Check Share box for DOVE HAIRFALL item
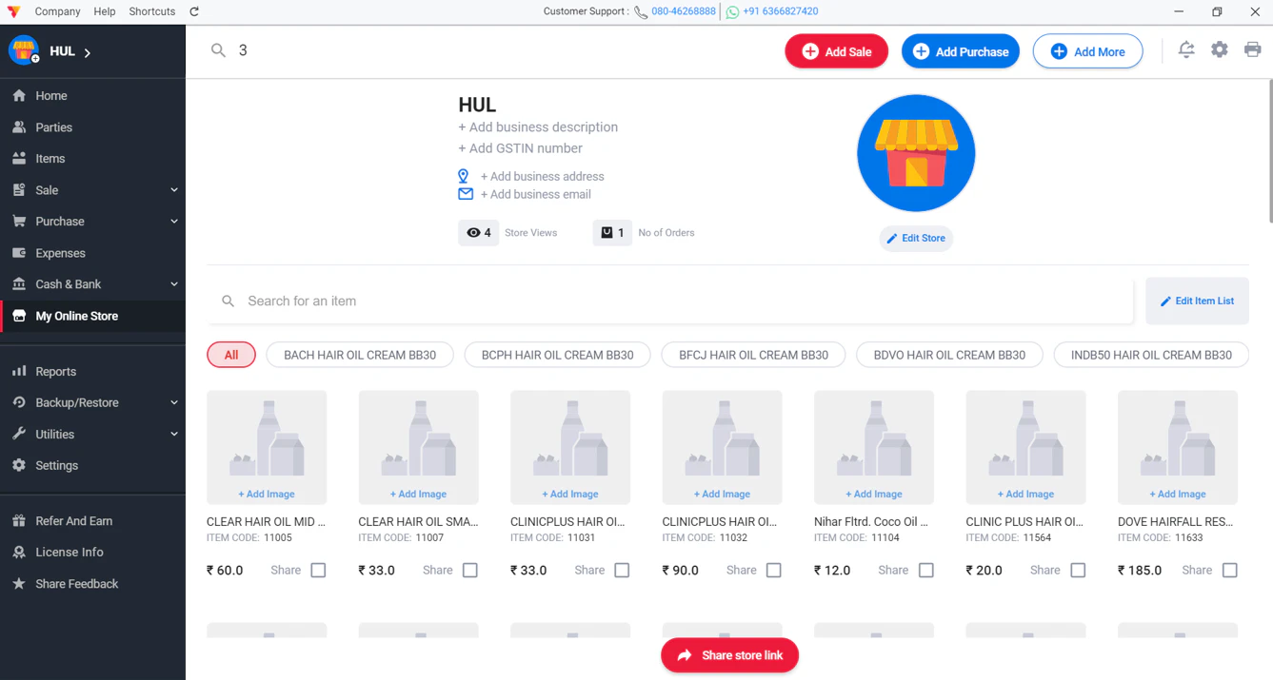 tap(1229, 571)
